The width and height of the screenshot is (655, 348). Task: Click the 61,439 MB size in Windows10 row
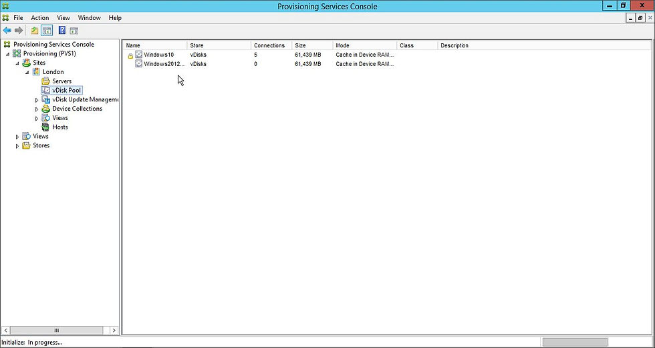308,55
